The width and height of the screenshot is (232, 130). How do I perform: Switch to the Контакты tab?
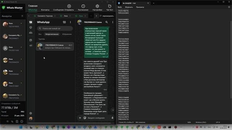coord(45,10)
